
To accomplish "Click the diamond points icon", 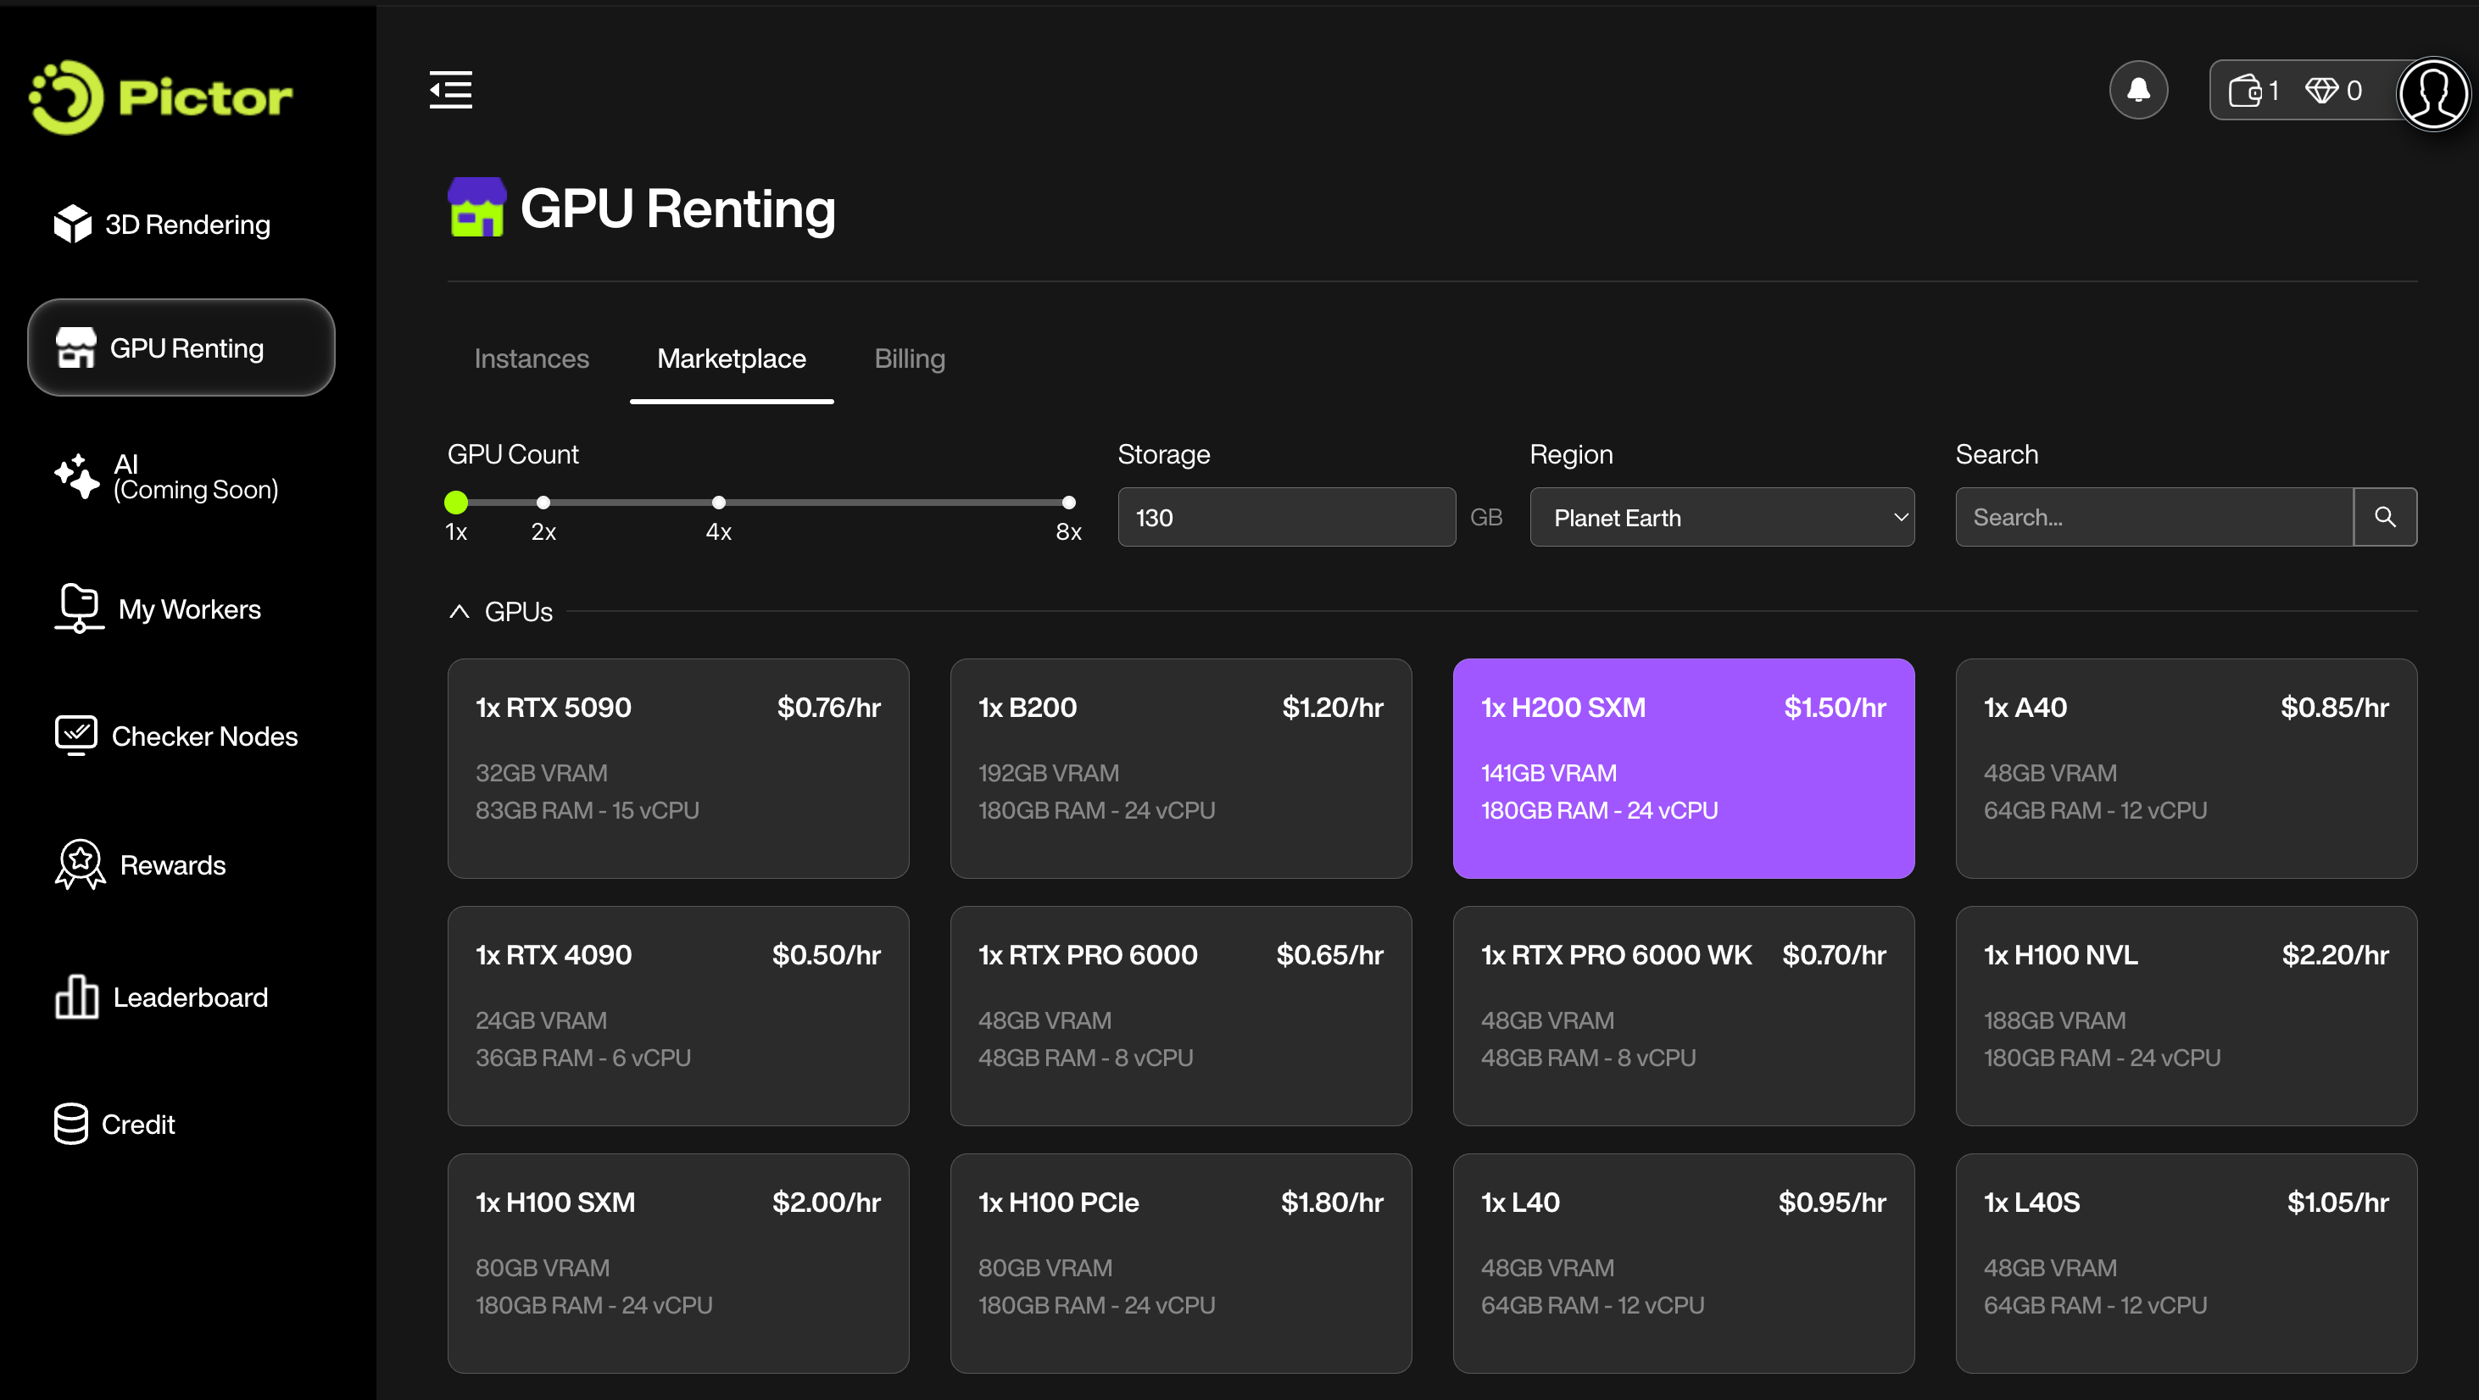I will tap(2321, 91).
